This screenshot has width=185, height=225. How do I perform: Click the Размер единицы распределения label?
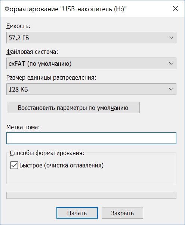51,78
